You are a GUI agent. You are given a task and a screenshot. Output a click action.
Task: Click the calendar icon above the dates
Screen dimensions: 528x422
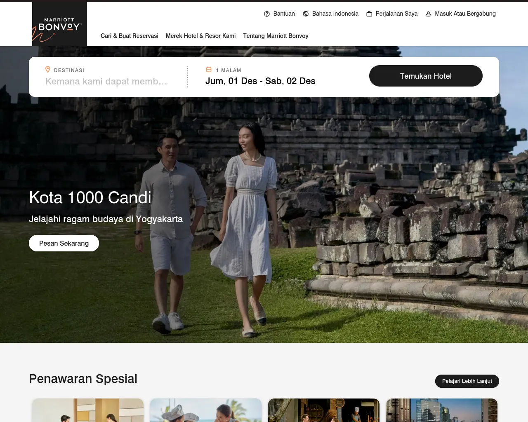point(209,70)
